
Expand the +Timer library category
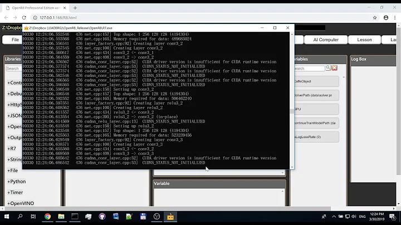tap(15, 193)
